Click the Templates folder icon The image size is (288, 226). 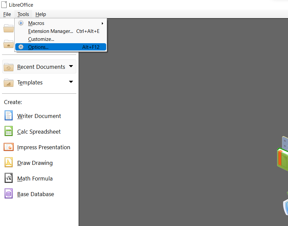pos(8,83)
